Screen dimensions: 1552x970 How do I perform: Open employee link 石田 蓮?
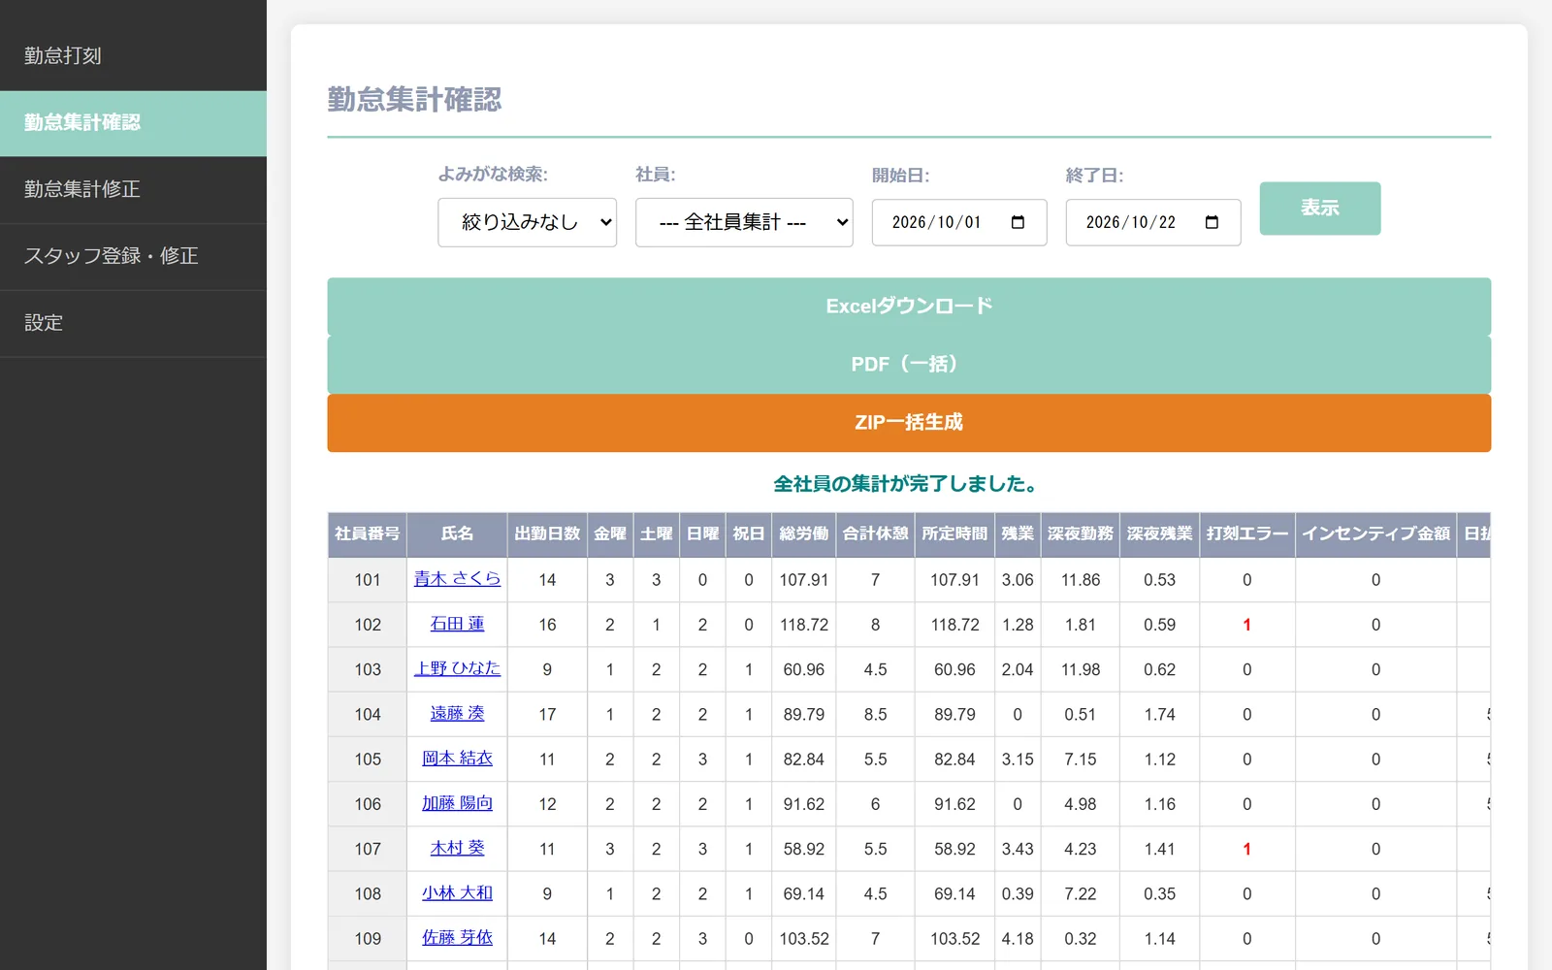(457, 624)
